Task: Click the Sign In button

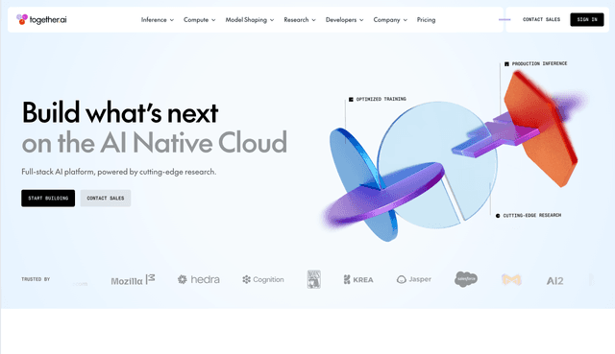Action: click(x=587, y=19)
